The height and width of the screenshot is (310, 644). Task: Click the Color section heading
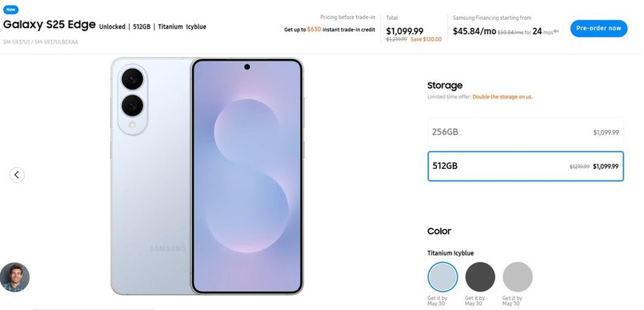[439, 231]
